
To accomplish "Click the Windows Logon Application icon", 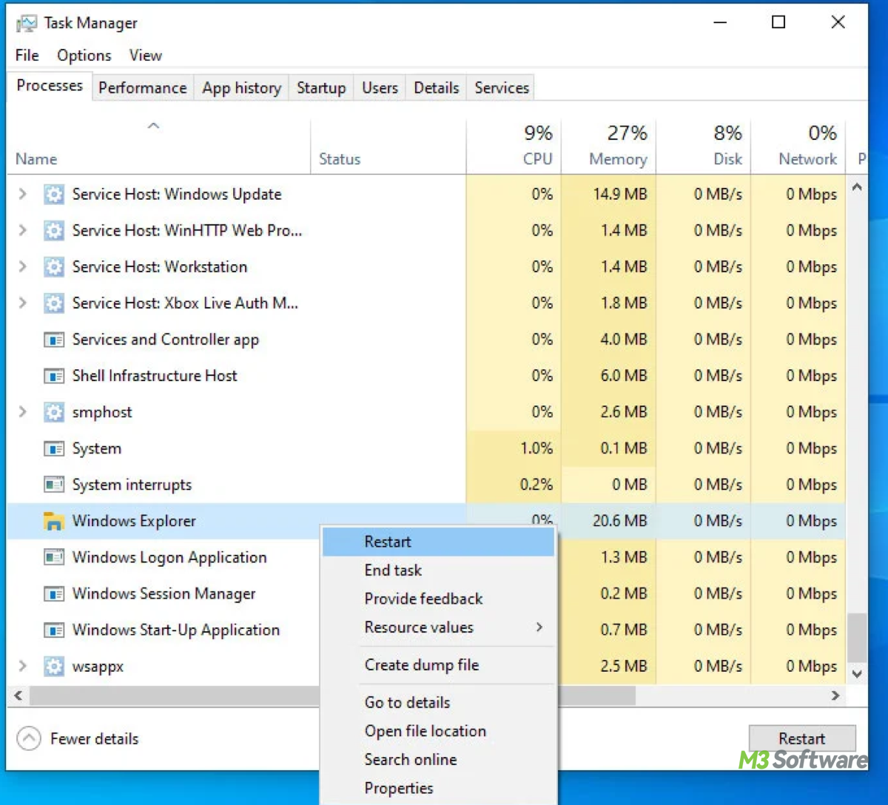I will 53,557.
